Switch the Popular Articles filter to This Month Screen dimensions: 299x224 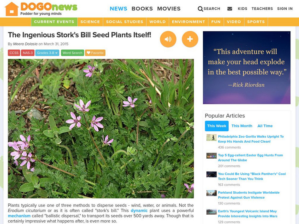point(241,126)
